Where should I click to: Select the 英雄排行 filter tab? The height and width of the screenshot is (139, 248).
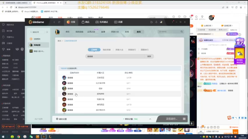click(132, 50)
